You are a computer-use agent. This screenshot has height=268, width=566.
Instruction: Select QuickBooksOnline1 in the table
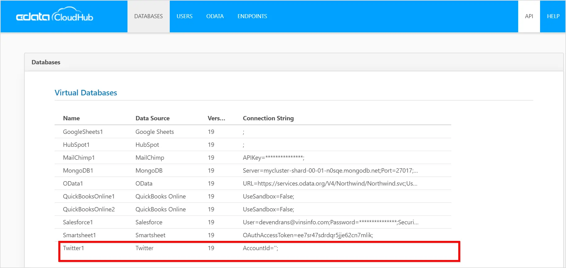point(89,196)
